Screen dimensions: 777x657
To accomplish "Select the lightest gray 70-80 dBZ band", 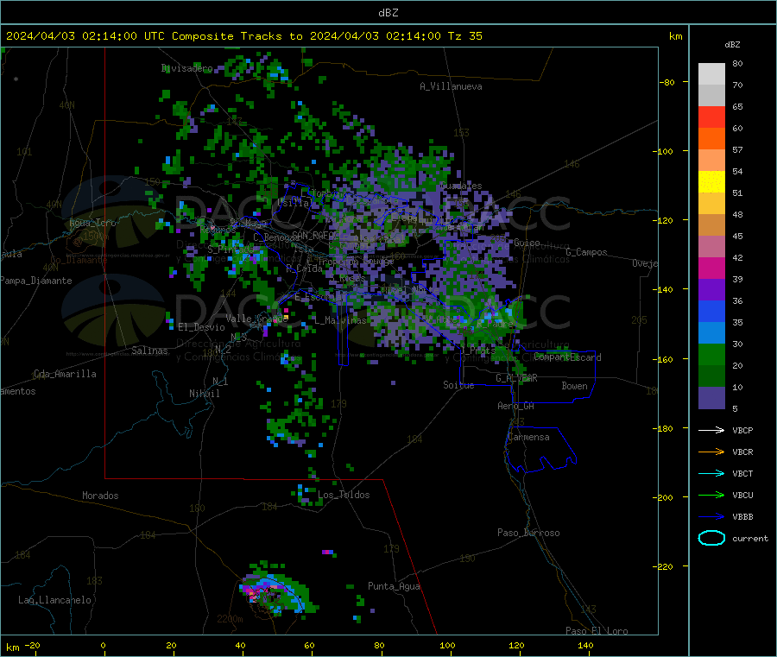I will tap(711, 74).
